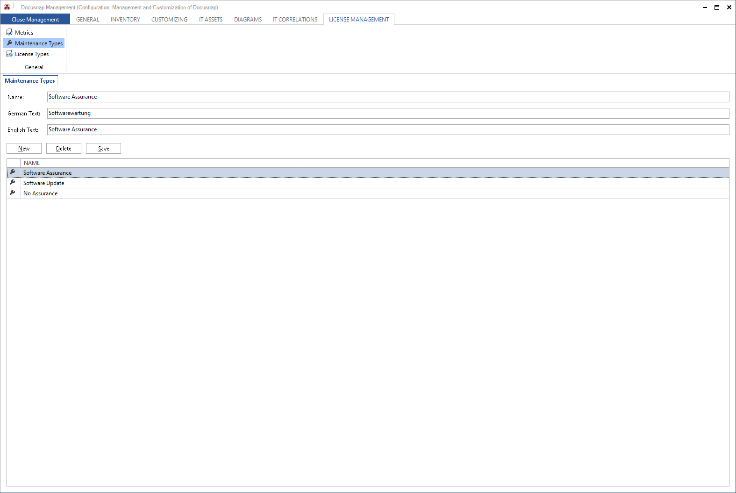The height and width of the screenshot is (493, 736).
Task: Switch to the INVENTORY tab
Action: 125,20
